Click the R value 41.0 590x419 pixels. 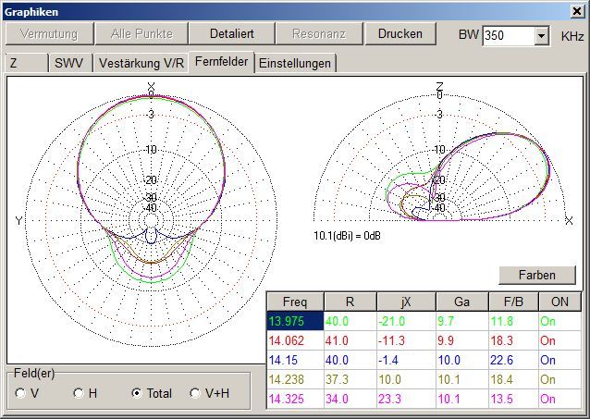[350, 340]
